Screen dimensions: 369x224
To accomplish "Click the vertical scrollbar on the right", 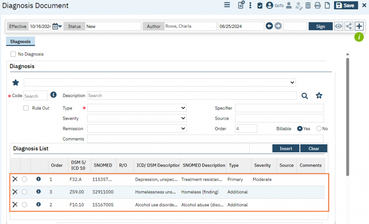I will point(347,115).
